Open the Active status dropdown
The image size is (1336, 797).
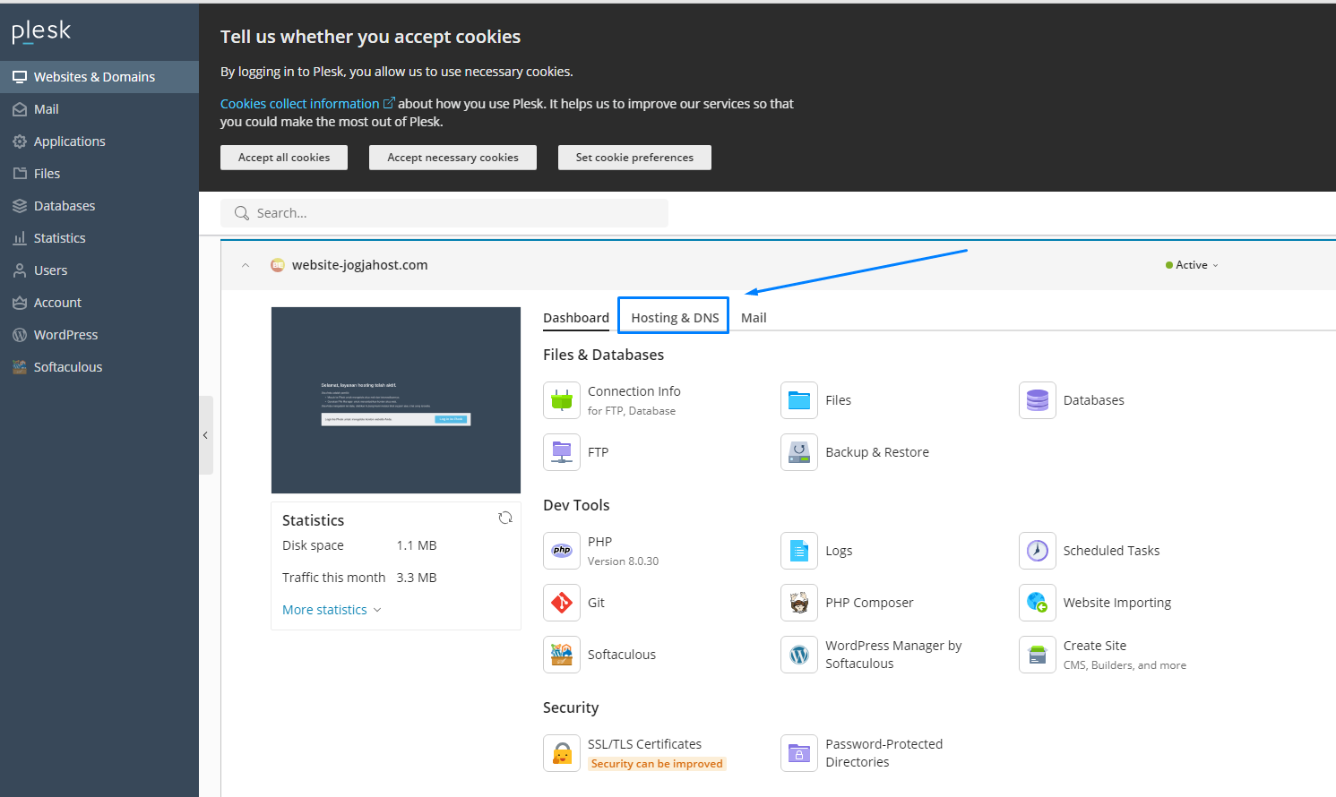tap(1192, 265)
